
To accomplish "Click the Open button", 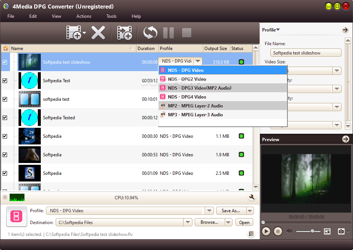I will point(244,222).
